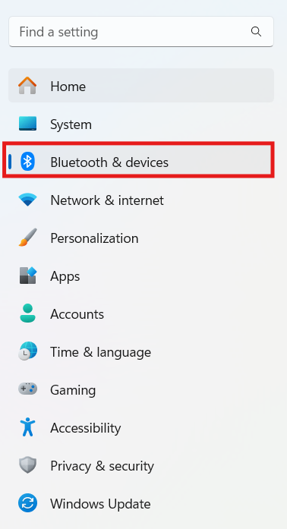This screenshot has height=529, width=287.
Task: Click the Gaming controller icon
Action: click(27, 389)
